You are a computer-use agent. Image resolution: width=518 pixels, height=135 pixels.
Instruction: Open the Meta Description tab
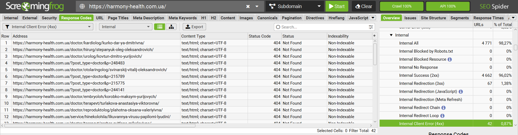click(x=148, y=18)
